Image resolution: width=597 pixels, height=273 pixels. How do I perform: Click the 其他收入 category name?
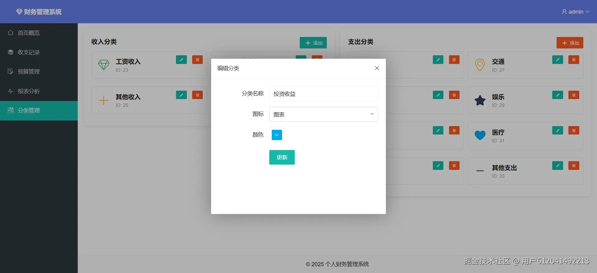point(128,97)
